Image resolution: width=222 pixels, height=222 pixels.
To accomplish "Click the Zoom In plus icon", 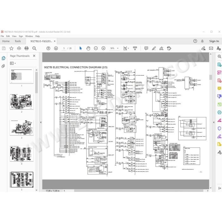I will click(x=103, y=48).
